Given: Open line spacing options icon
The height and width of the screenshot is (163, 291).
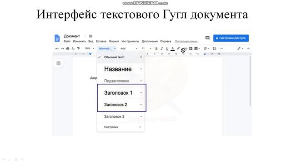Looking at the screenshot, I should click(215, 48).
